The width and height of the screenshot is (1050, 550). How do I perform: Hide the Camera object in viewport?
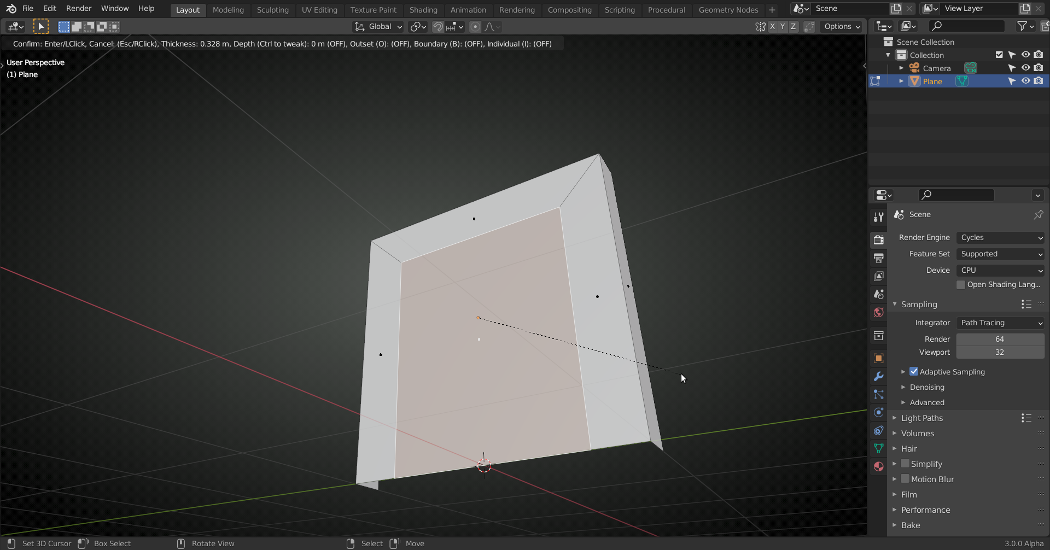pos(1025,68)
